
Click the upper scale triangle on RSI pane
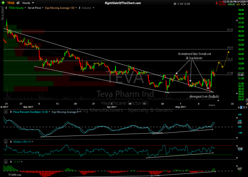point(237,146)
